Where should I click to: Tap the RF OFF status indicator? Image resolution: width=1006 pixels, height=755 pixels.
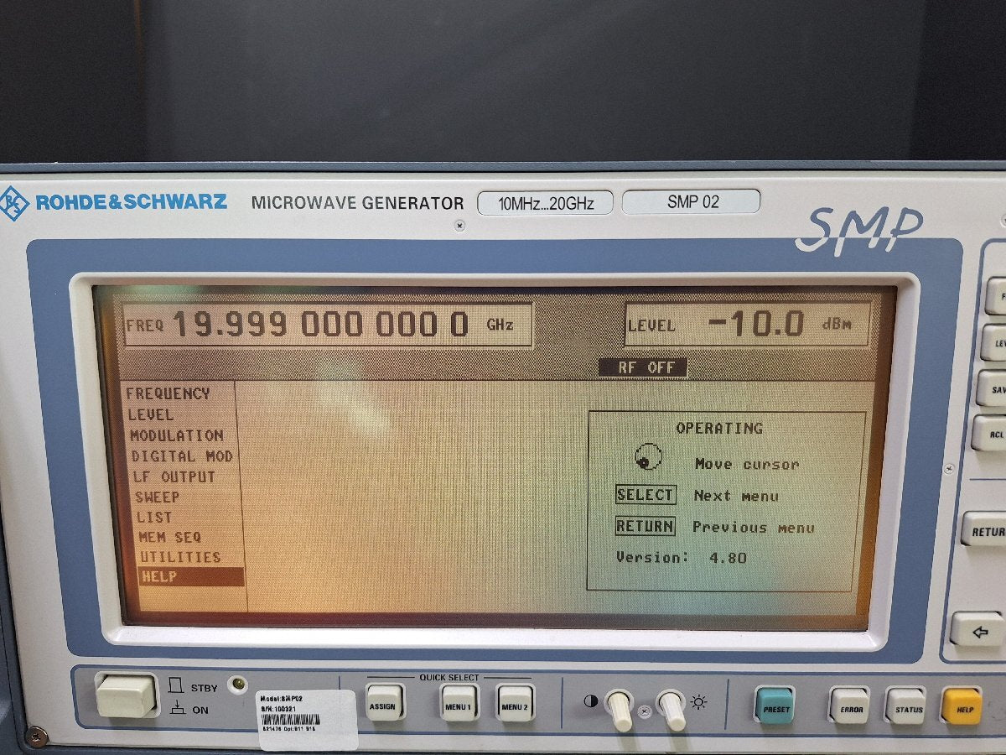tap(642, 367)
